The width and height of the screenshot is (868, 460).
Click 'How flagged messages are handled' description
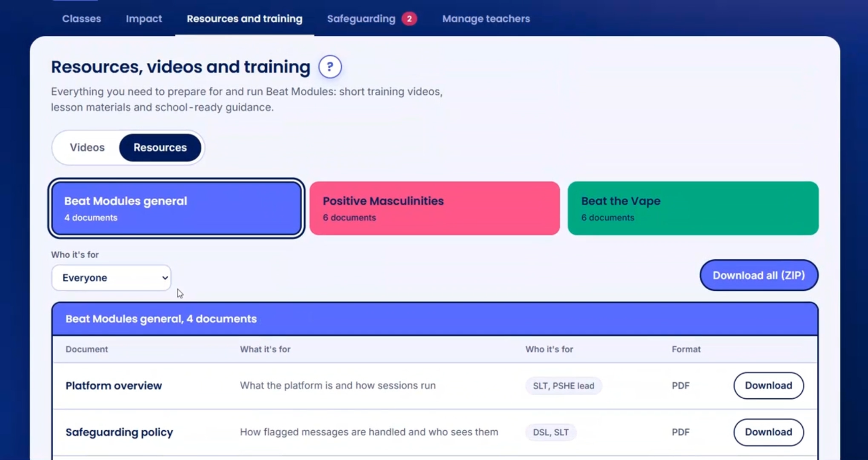pos(369,432)
